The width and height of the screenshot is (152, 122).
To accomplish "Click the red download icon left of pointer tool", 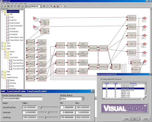I will click(58, 6).
